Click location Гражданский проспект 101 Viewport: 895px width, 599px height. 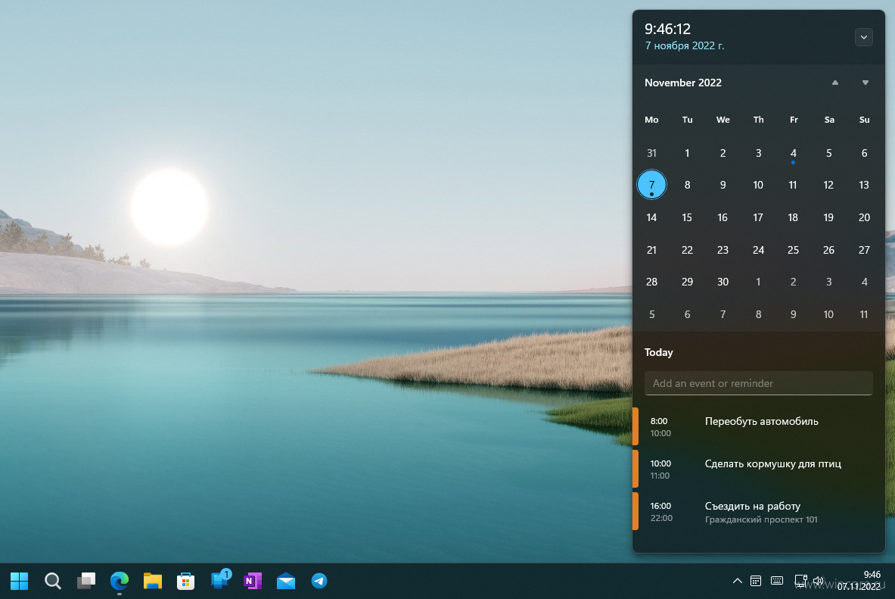click(761, 519)
